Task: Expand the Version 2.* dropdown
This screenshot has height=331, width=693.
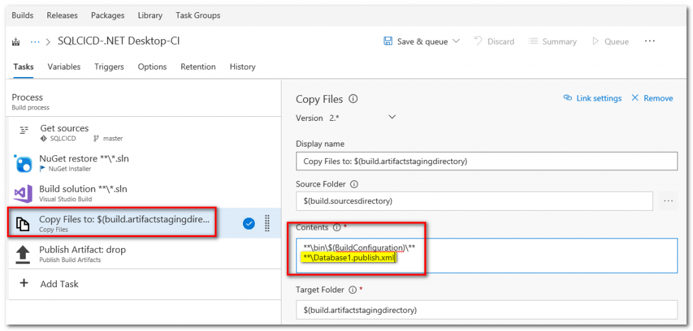Action: click(392, 118)
